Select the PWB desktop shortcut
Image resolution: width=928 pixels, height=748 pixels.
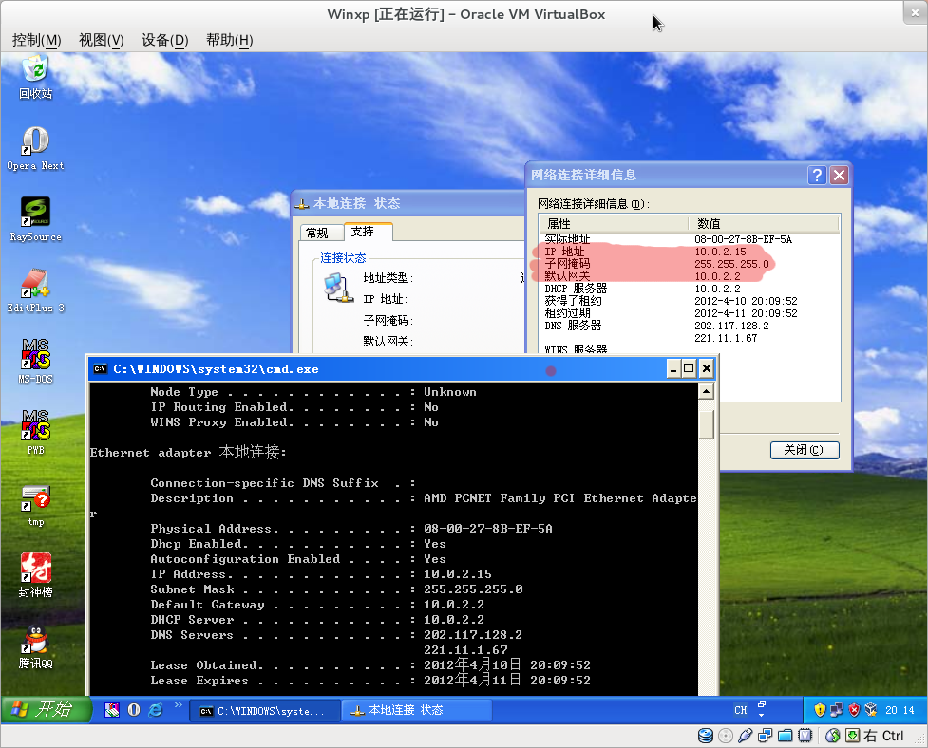(35, 432)
